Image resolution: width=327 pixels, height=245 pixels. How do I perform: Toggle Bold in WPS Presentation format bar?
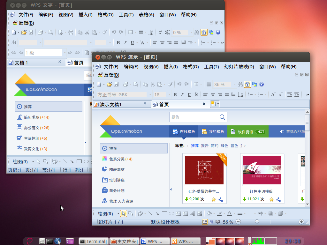[175, 95]
